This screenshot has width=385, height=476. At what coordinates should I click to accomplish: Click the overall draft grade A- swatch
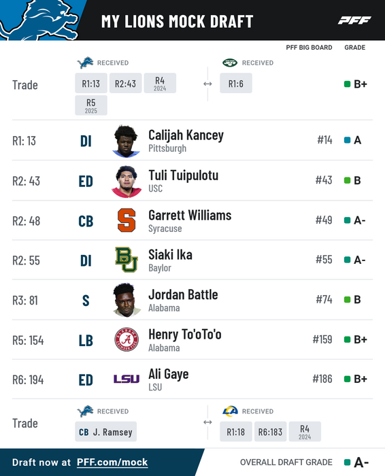[348, 462]
